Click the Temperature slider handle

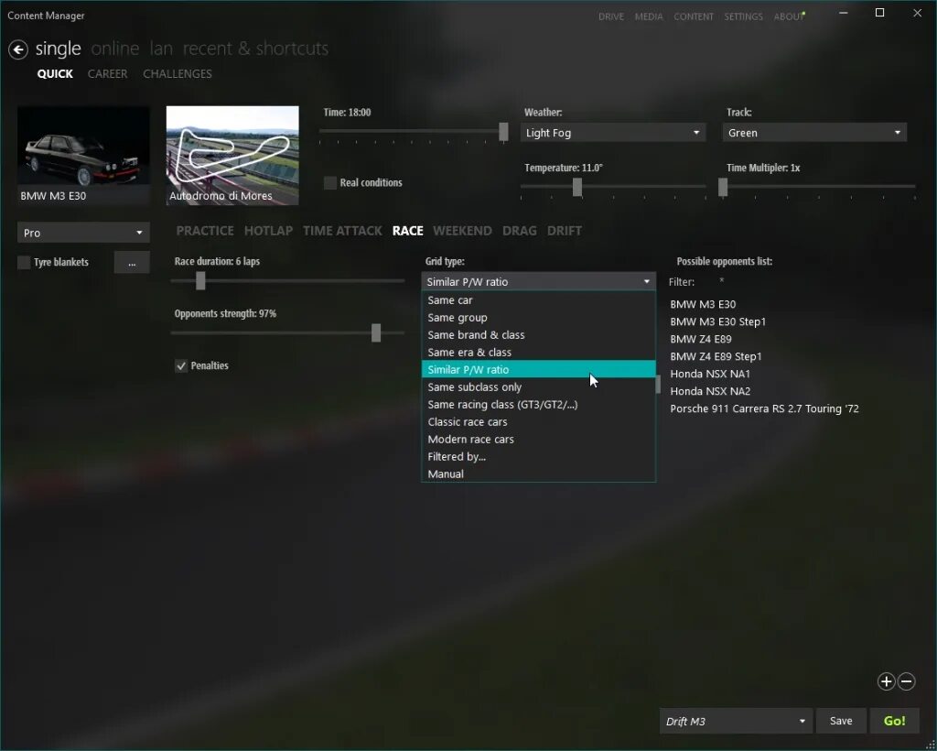pos(577,187)
